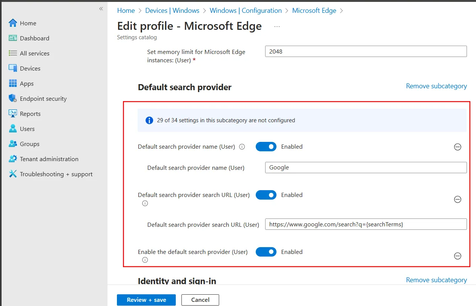Open Devices in the sidebar menu
This screenshot has width=476, height=306.
pos(30,68)
